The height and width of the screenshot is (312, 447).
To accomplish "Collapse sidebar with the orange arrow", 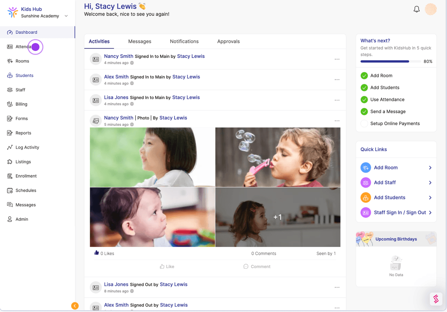I will [x=75, y=306].
